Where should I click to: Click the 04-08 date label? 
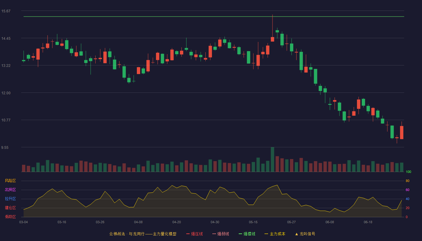[138, 222]
